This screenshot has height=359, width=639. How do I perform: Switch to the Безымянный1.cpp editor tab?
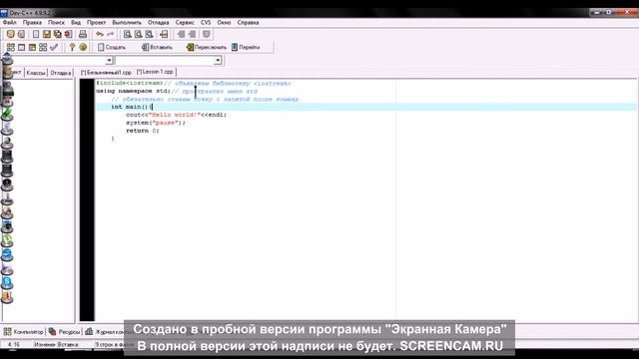click(x=106, y=73)
